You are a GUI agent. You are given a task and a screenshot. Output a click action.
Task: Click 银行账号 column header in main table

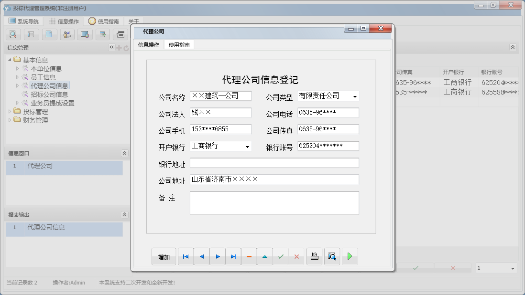492,72
